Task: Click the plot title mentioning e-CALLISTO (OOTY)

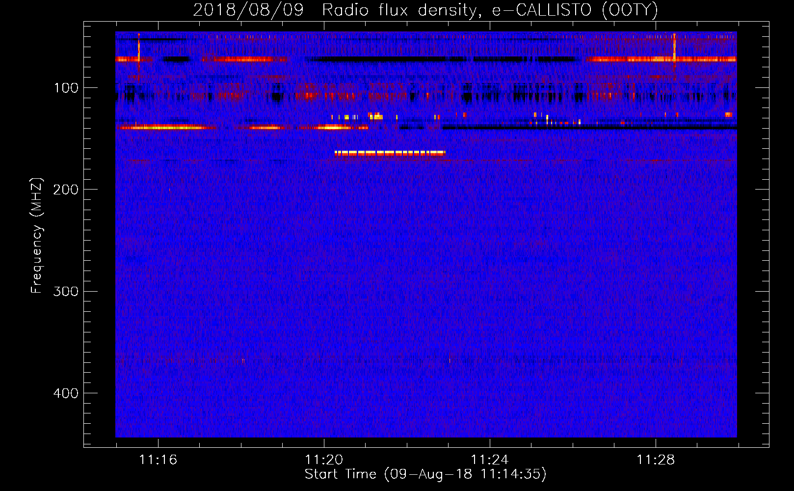Action: coord(425,10)
